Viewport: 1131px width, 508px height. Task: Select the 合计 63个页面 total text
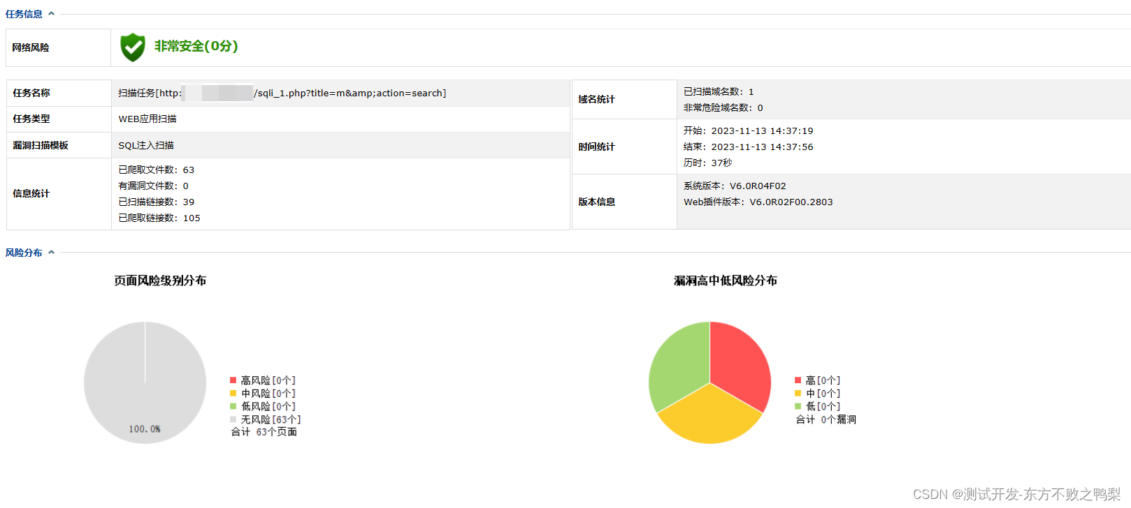[x=264, y=432]
